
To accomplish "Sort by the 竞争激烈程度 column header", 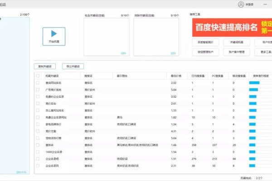I will click(261, 76).
